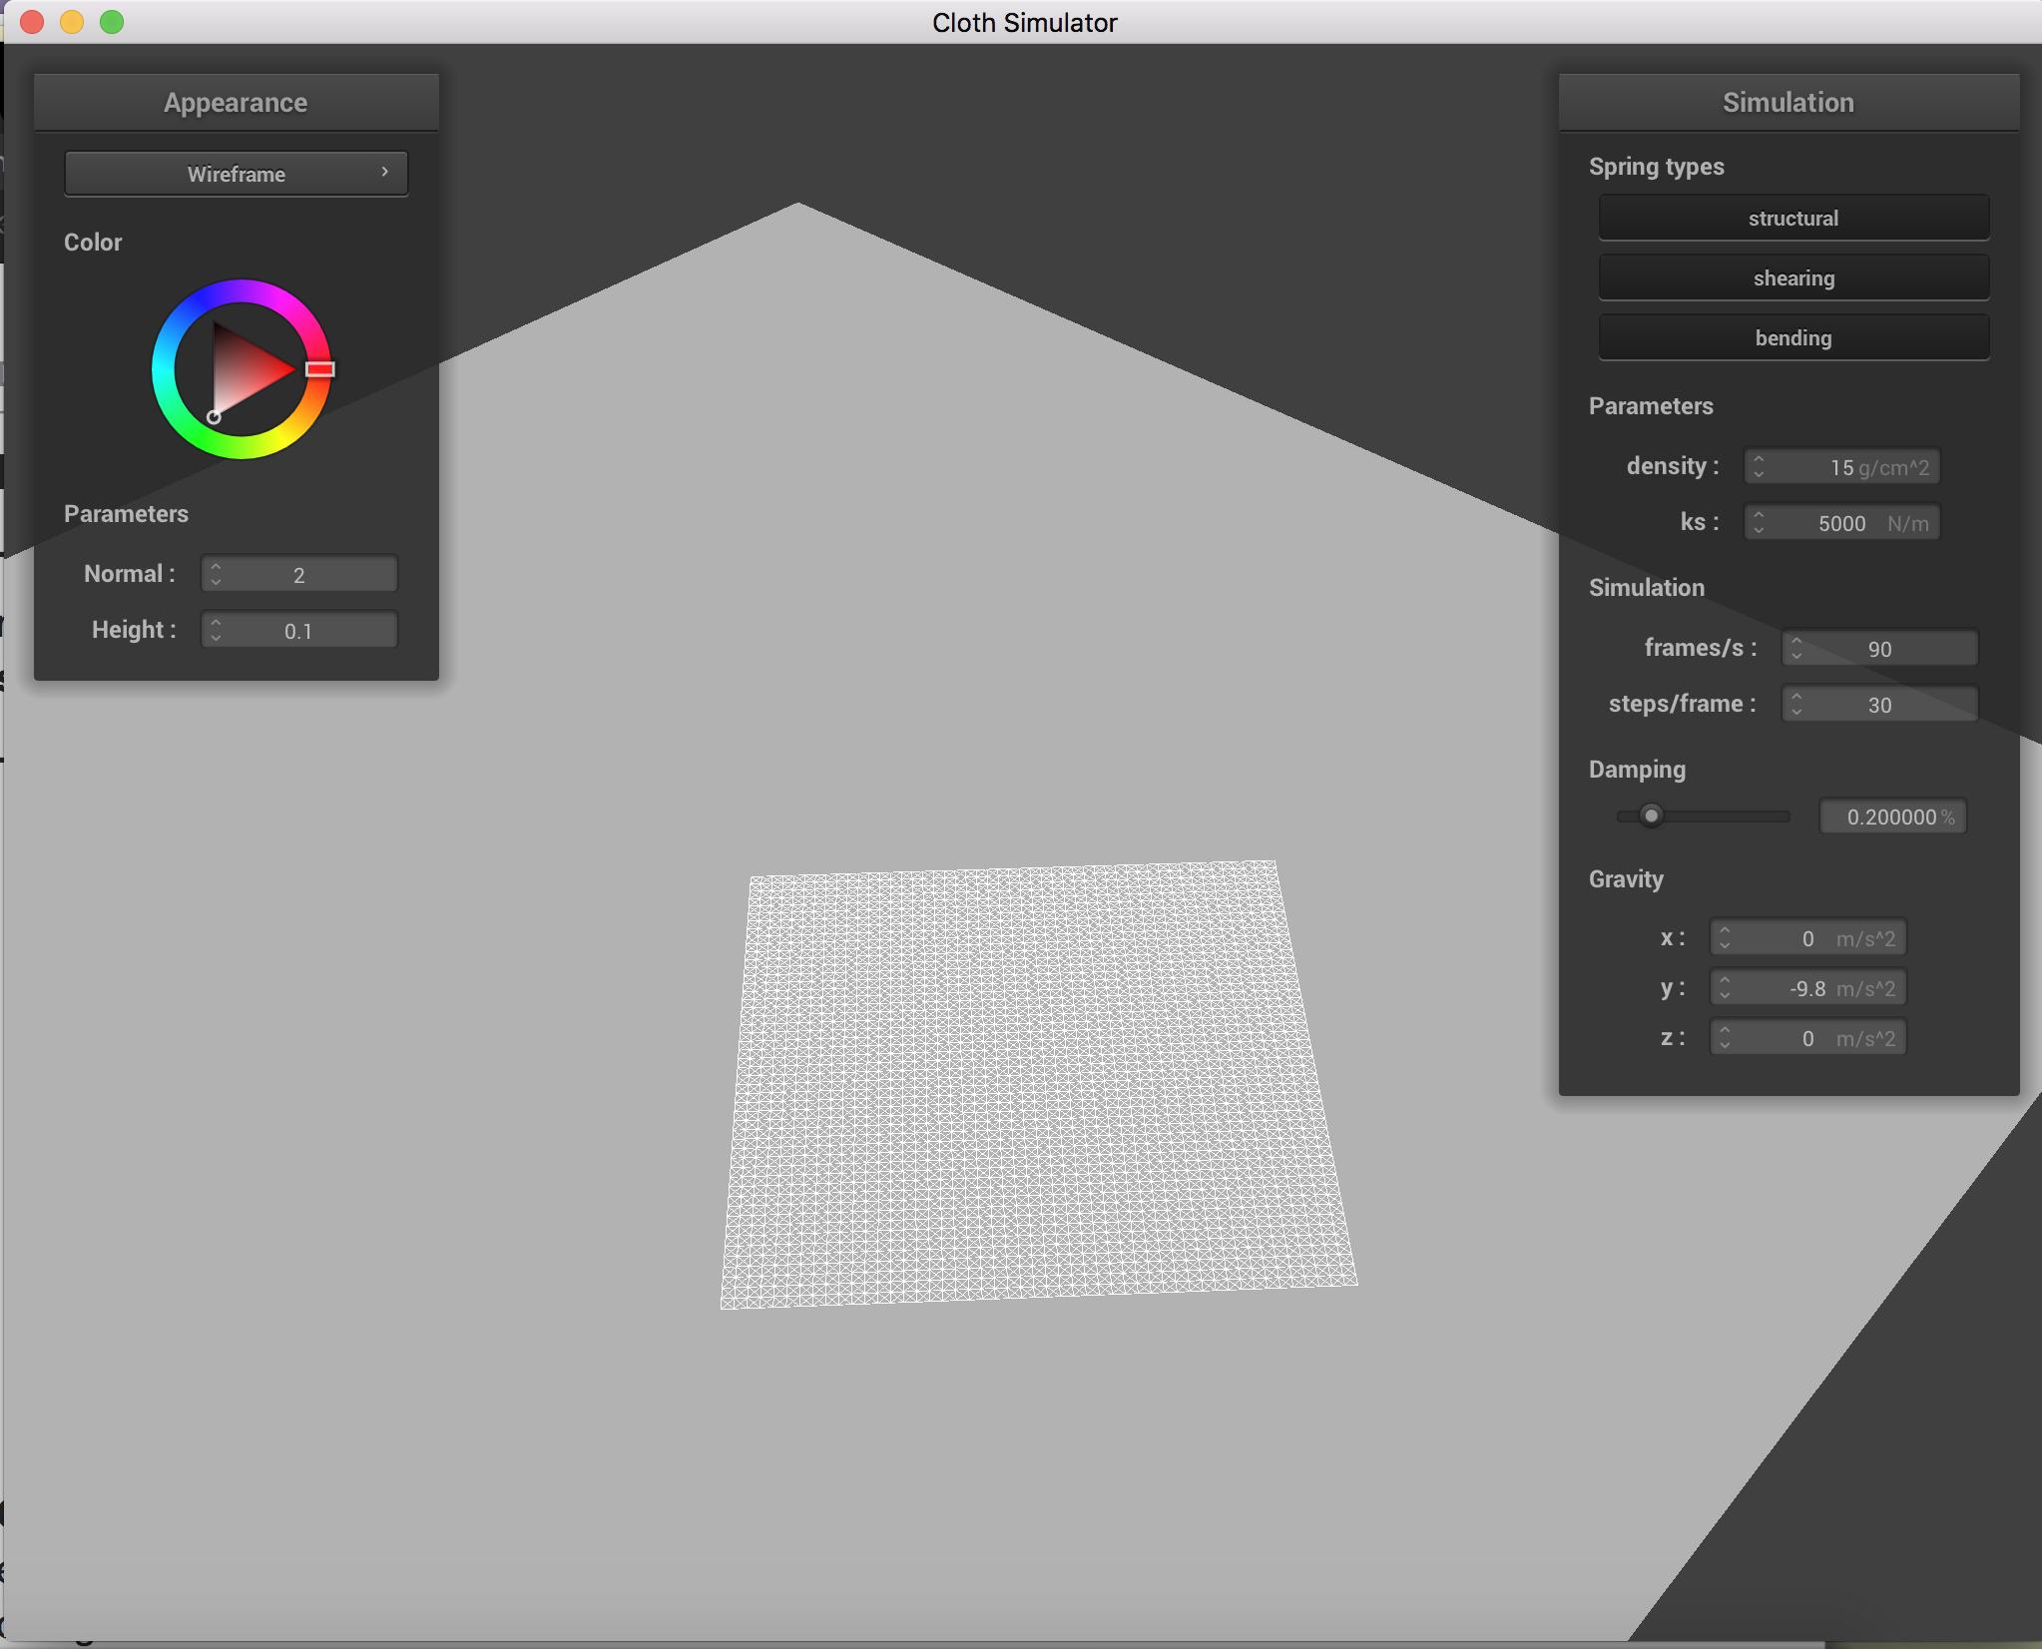Open the Wireframe shader dropdown
Viewport: 2042px width, 1649px height.
click(237, 174)
